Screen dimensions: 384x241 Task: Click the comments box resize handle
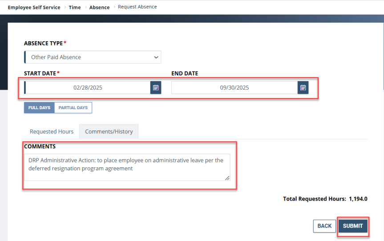(x=227, y=178)
